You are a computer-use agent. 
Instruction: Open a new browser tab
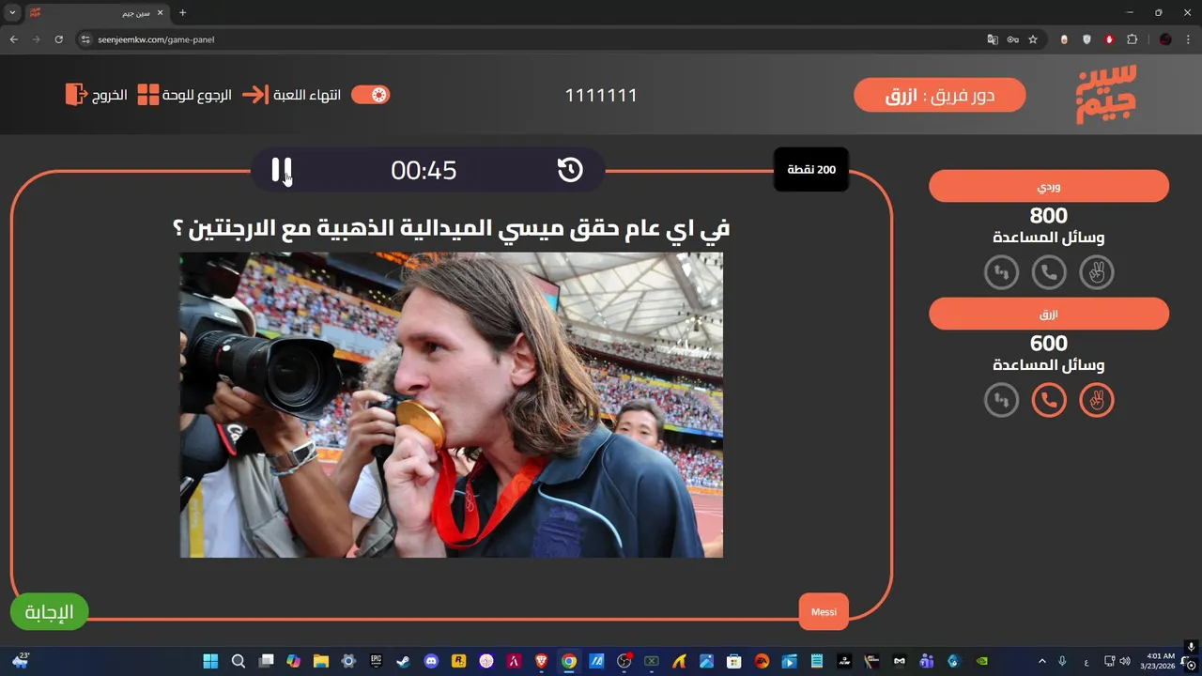coord(182,13)
